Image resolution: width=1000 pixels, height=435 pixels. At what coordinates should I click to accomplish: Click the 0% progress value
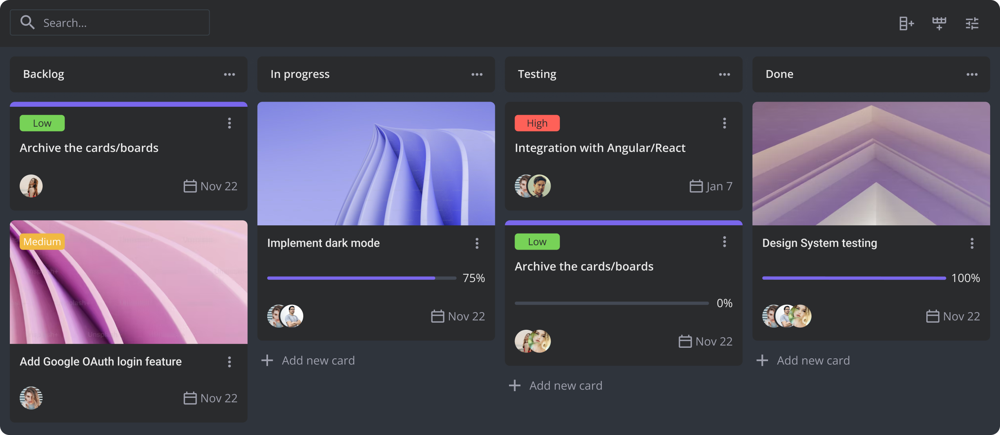pyautogui.click(x=725, y=303)
